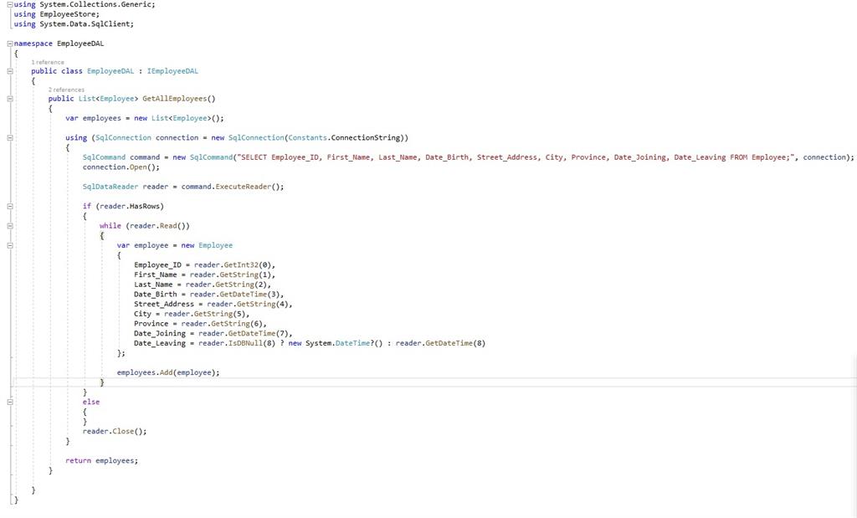This screenshot has width=857, height=518.
Task: Click the IEmployeeDAL interface name
Action: pos(173,71)
